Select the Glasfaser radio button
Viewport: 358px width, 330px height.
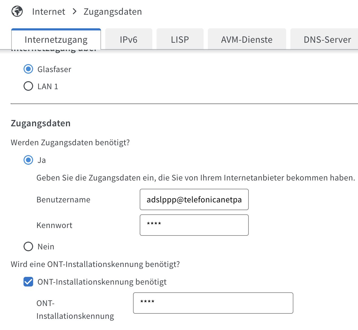pos(28,69)
